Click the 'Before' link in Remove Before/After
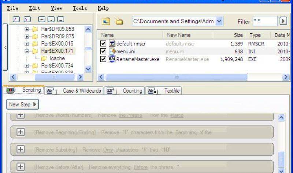Viewport: 293px width, 173px height. click(x=141, y=167)
